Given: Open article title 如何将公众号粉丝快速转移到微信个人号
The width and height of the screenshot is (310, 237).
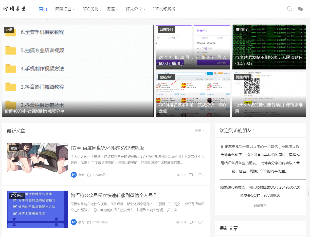Looking at the screenshot, I should click(x=114, y=195).
